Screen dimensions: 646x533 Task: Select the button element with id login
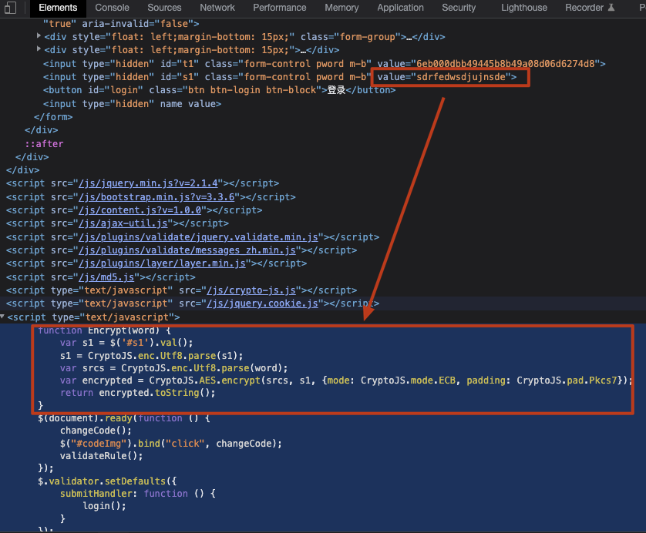(x=219, y=90)
